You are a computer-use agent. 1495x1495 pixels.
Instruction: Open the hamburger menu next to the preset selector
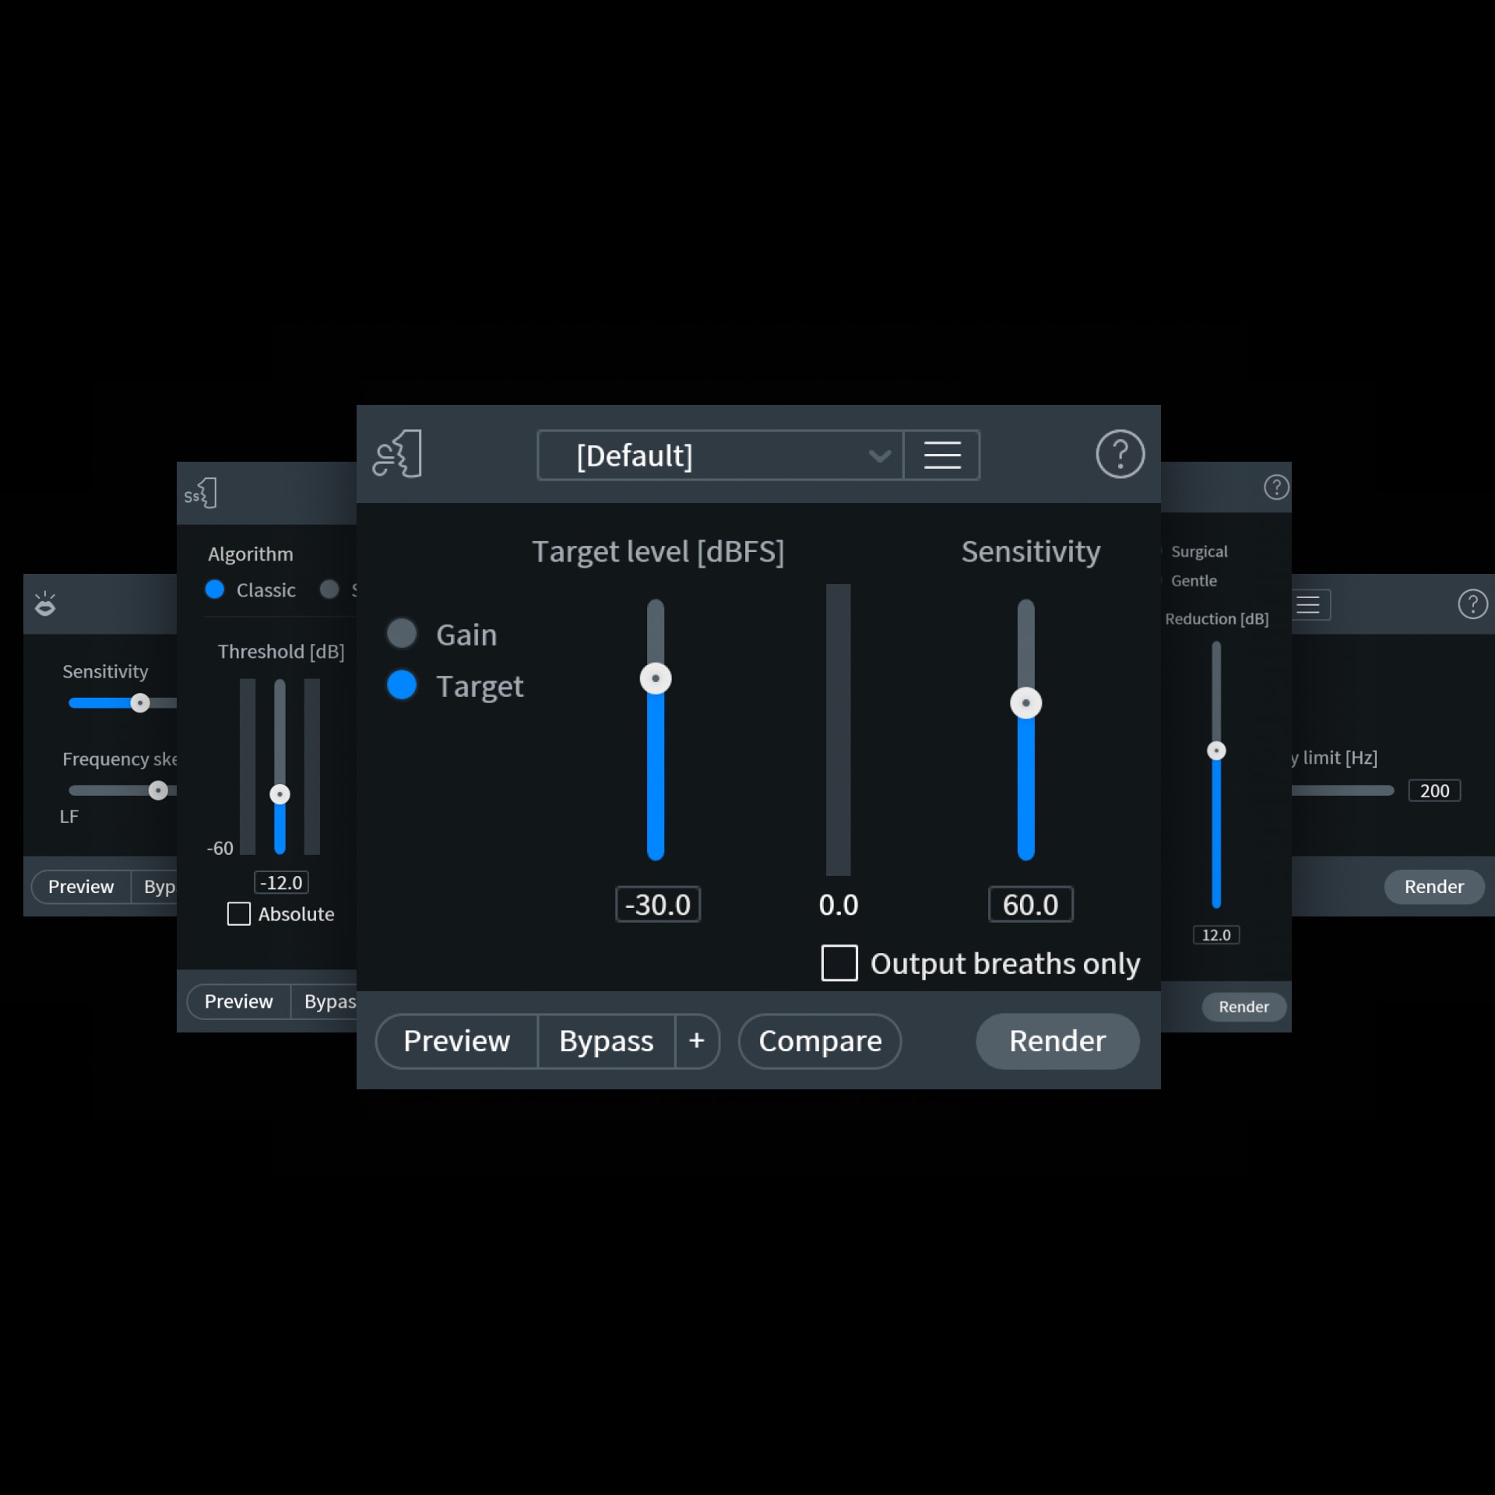[941, 456]
